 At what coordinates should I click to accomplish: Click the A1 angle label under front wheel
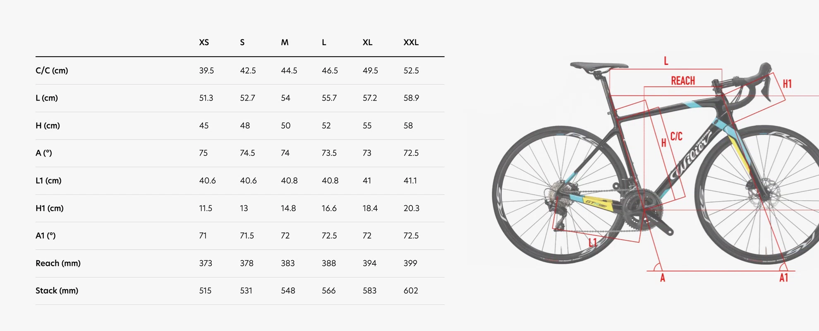(x=784, y=278)
